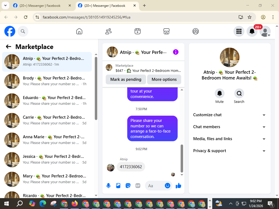Image resolution: width=279 pixels, height=209 pixels.
Task: Open the emoji smiley picker
Action: pos(168,186)
